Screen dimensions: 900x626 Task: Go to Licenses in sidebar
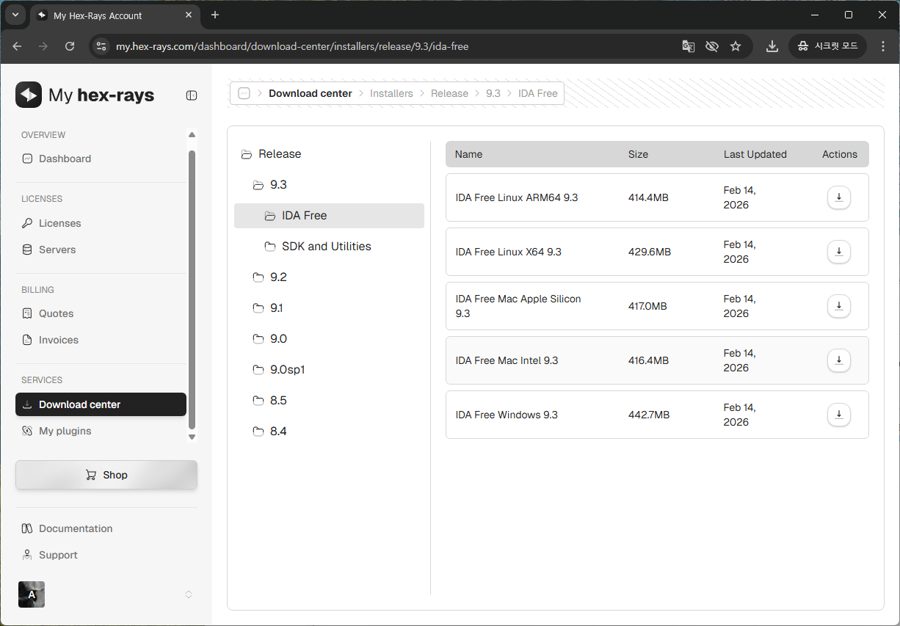(x=59, y=223)
